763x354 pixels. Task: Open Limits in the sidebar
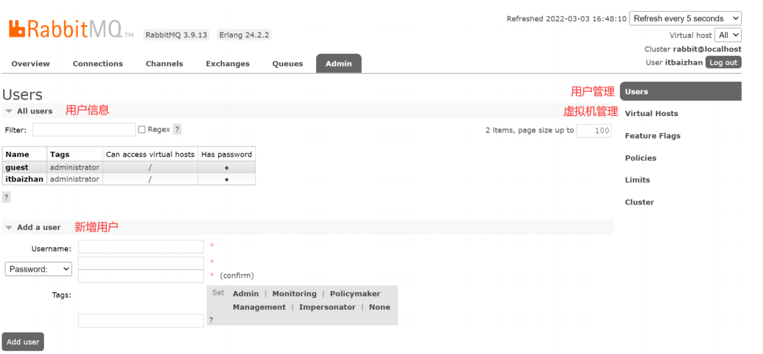click(637, 180)
